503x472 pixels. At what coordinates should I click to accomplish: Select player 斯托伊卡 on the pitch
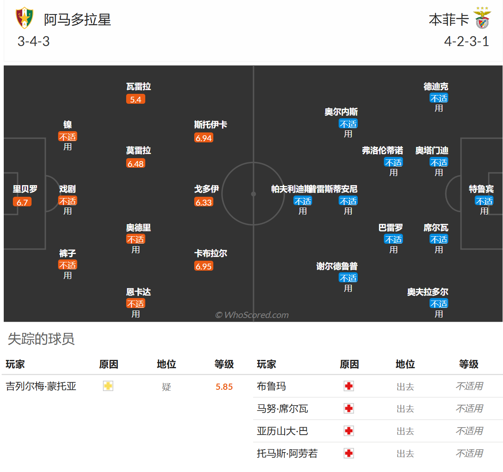(x=210, y=125)
